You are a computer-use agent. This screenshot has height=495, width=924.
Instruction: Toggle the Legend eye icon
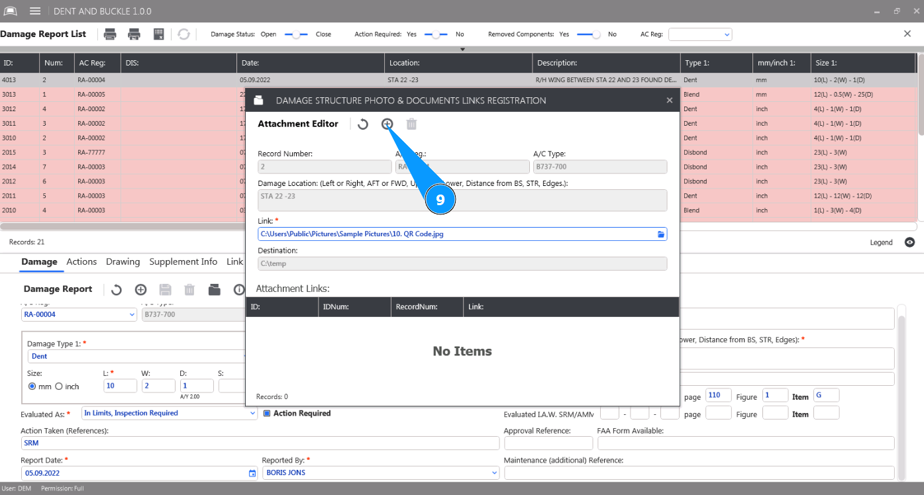(x=910, y=242)
